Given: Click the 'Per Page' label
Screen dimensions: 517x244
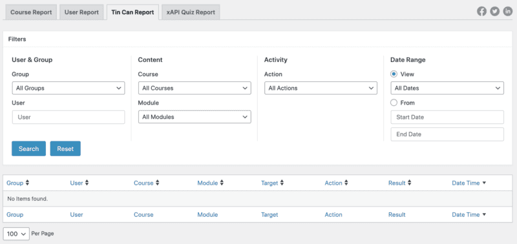Looking at the screenshot, I should [x=43, y=234].
